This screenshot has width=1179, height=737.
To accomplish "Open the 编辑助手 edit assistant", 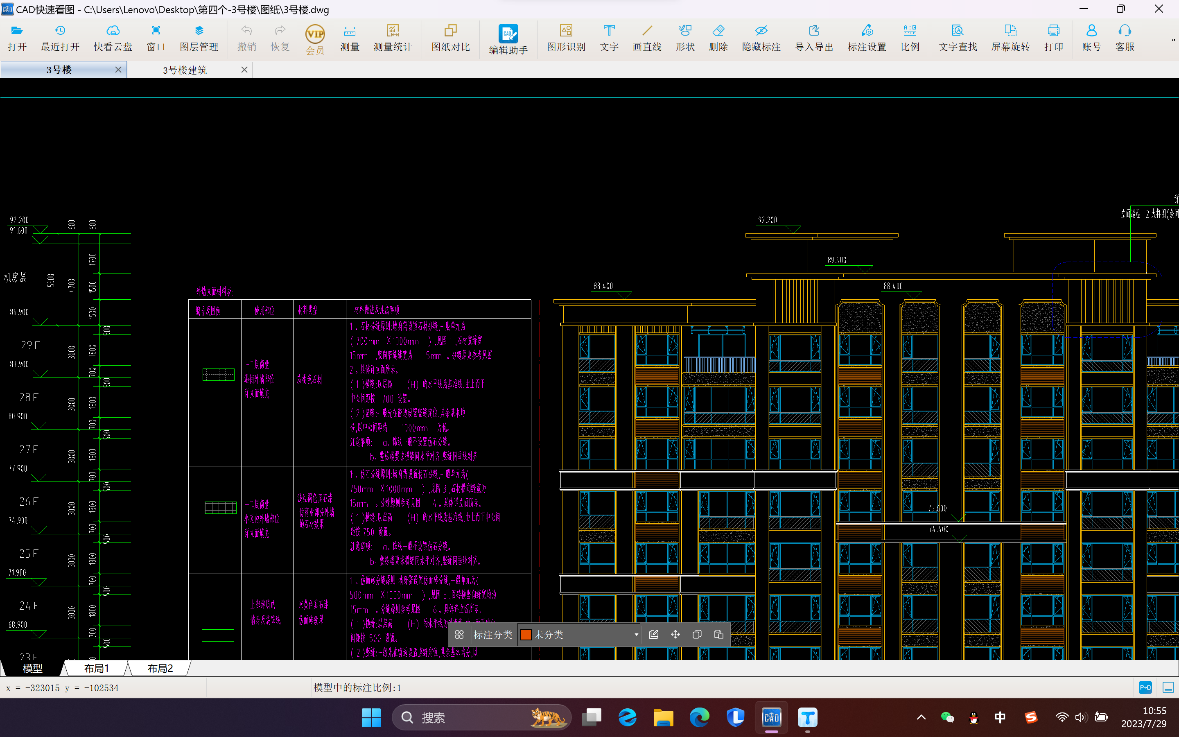I will (x=508, y=39).
